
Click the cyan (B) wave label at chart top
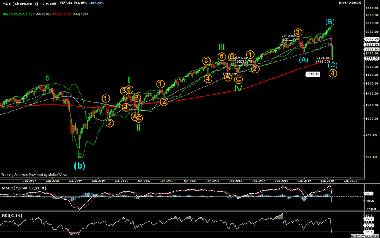[330, 22]
